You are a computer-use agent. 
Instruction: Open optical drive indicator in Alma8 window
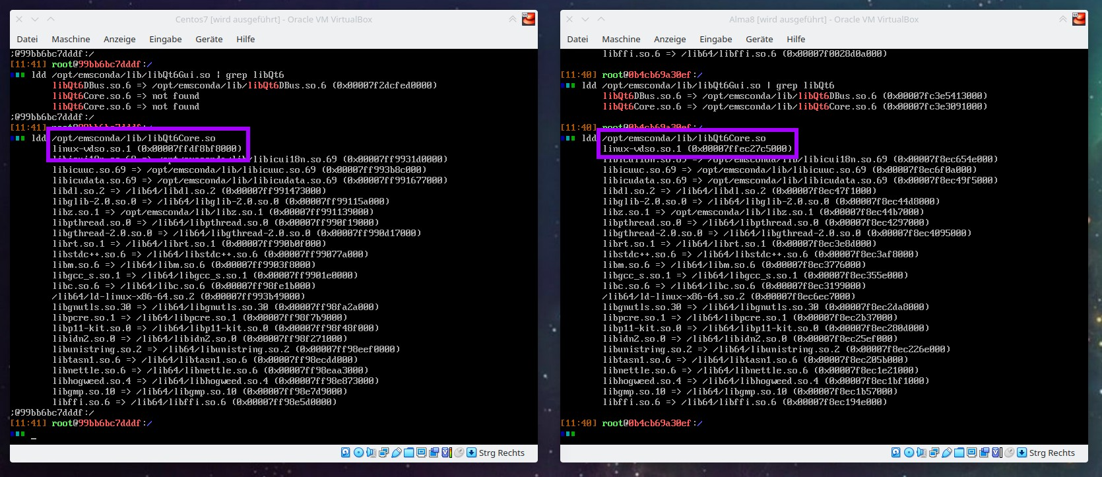click(909, 453)
